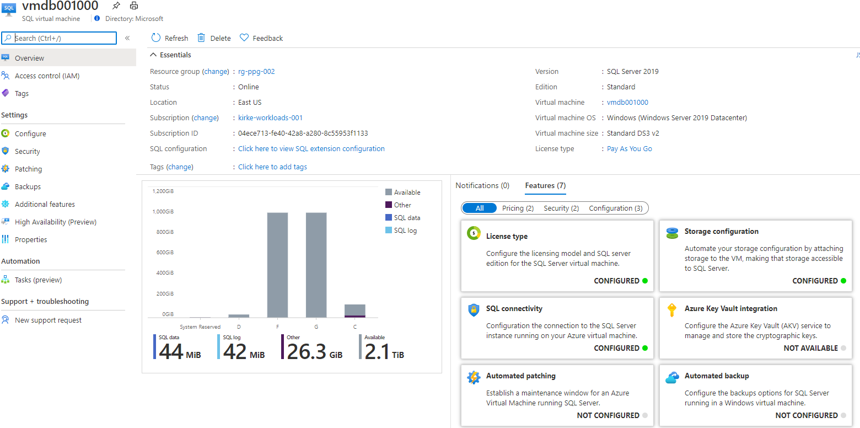The height and width of the screenshot is (428, 860).
Task: Switch to the Features (7) tab
Action: (545, 185)
